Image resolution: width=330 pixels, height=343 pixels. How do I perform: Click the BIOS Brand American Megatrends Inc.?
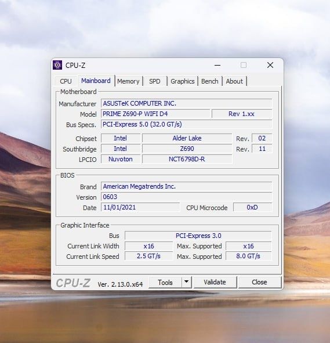coord(186,186)
